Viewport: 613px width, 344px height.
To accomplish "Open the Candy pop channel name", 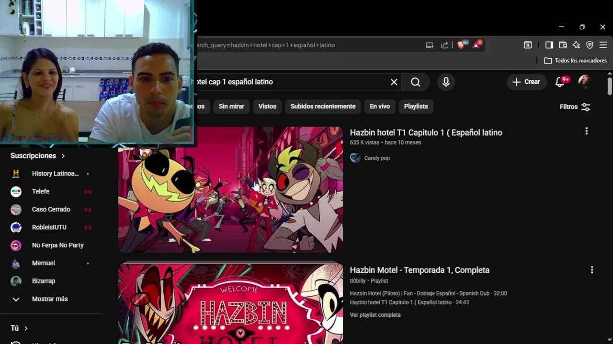I will [x=377, y=158].
